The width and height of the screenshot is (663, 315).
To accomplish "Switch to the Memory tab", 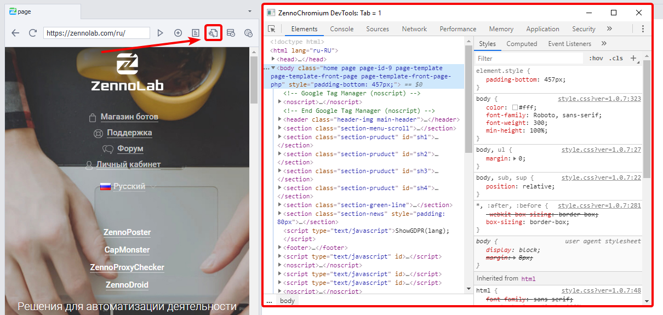I will [x=501, y=29].
